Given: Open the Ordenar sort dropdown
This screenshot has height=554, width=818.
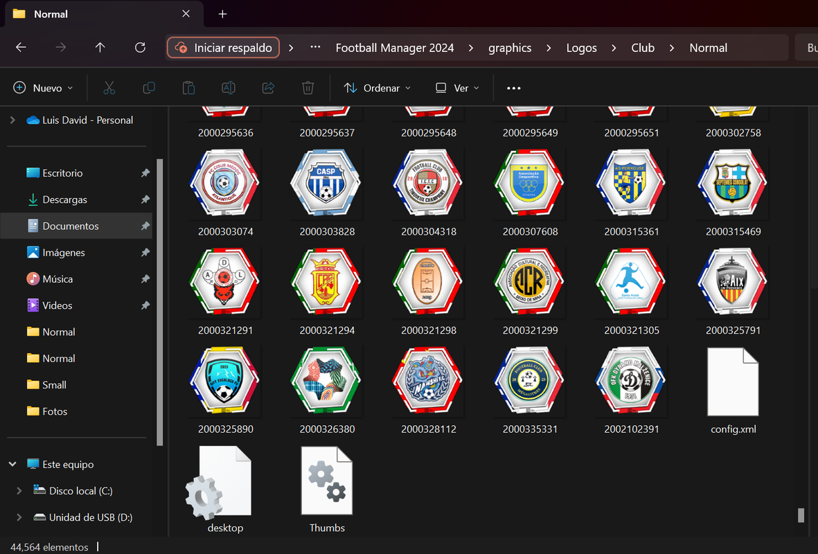Looking at the screenshot, I should 377,88.
